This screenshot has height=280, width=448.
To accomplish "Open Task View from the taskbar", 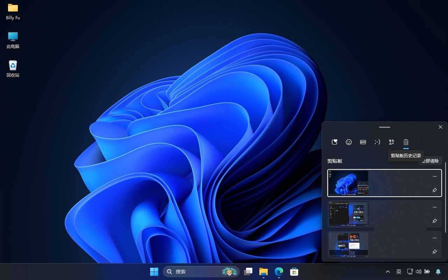I will coord(248,272).
